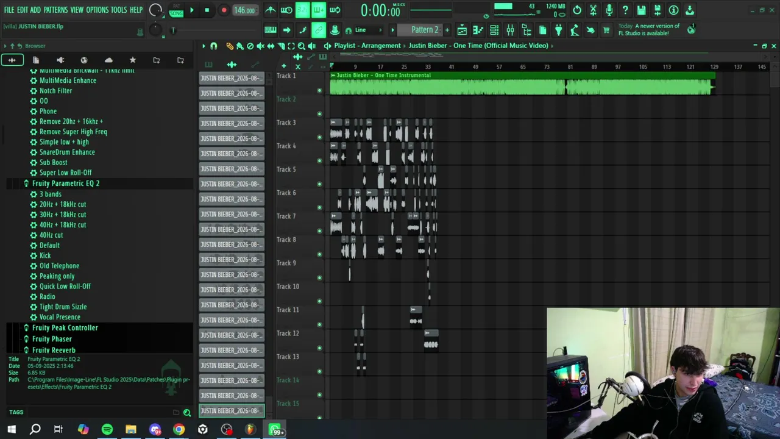
Task: Click the microphone one-click recording icon
Action: (x=609, y=10)
